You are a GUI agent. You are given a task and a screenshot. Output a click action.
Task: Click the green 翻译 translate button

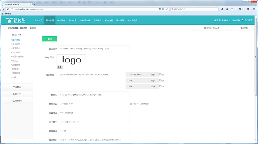[49, 39]
